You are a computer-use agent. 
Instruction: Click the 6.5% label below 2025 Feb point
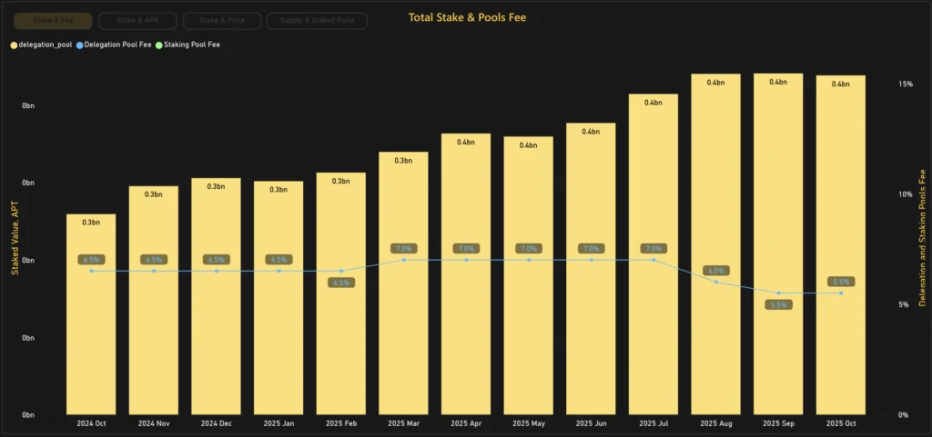pos(340,283)
